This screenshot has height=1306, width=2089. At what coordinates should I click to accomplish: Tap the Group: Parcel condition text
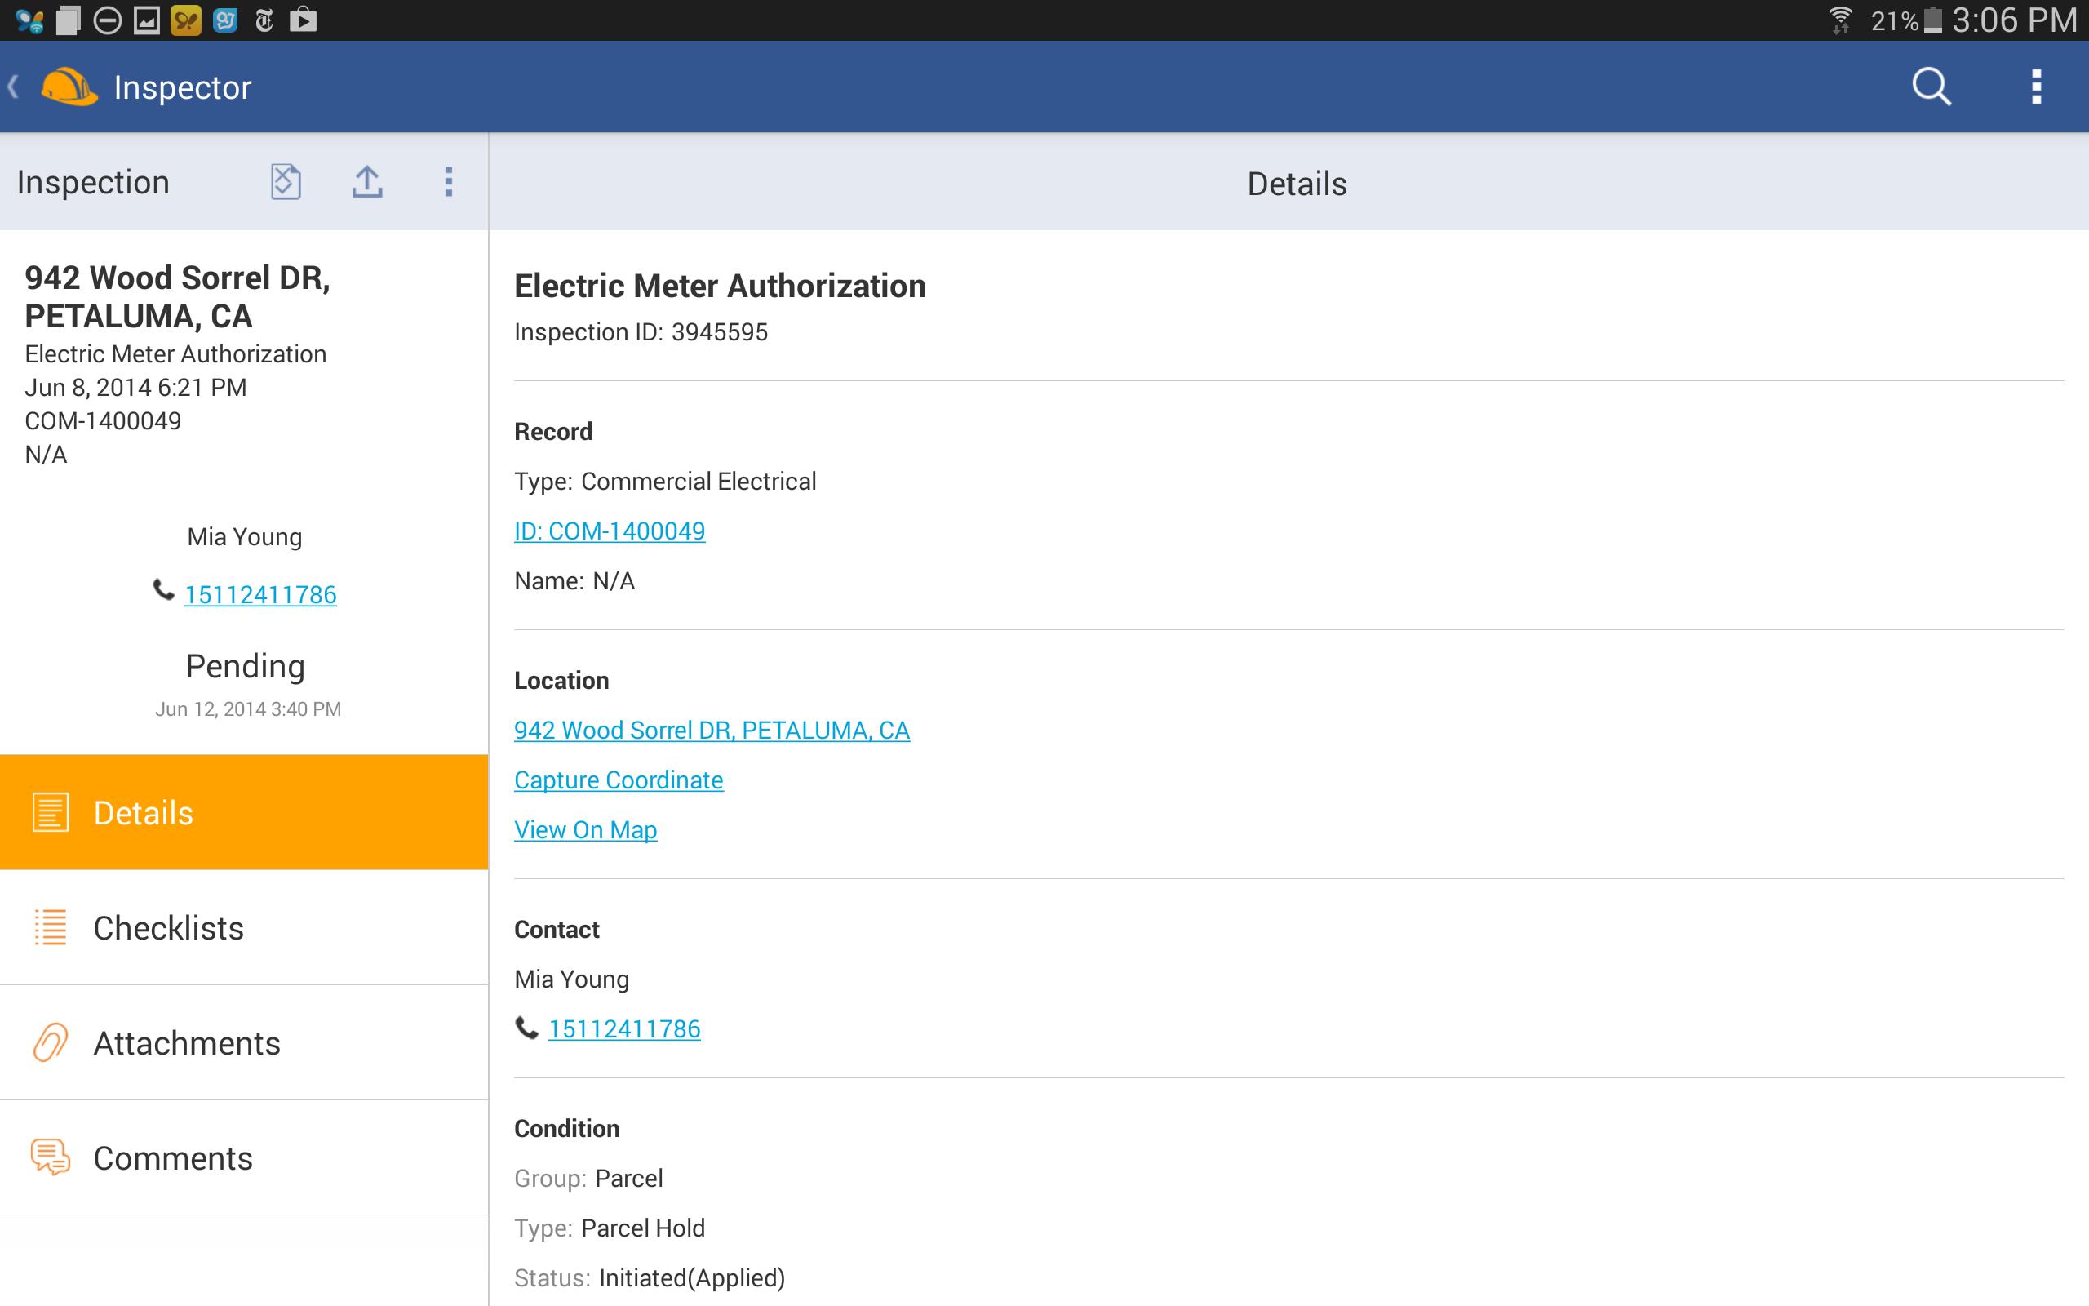tap(588, 1178)
